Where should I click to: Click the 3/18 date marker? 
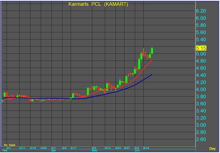(33, 148)
